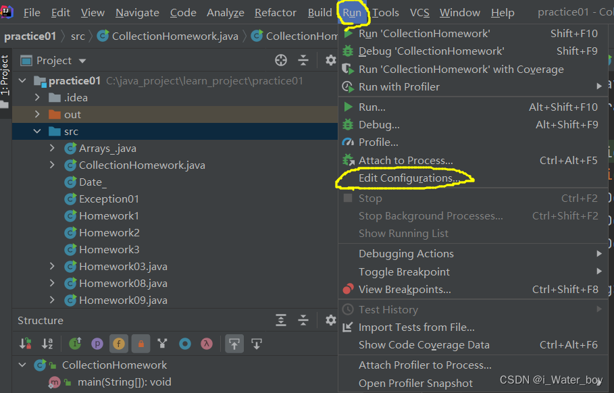Open Project view dropdown arrow
The height and width of the screenshot is (393, 614).
pyautogui.click(x=82, y=61)
